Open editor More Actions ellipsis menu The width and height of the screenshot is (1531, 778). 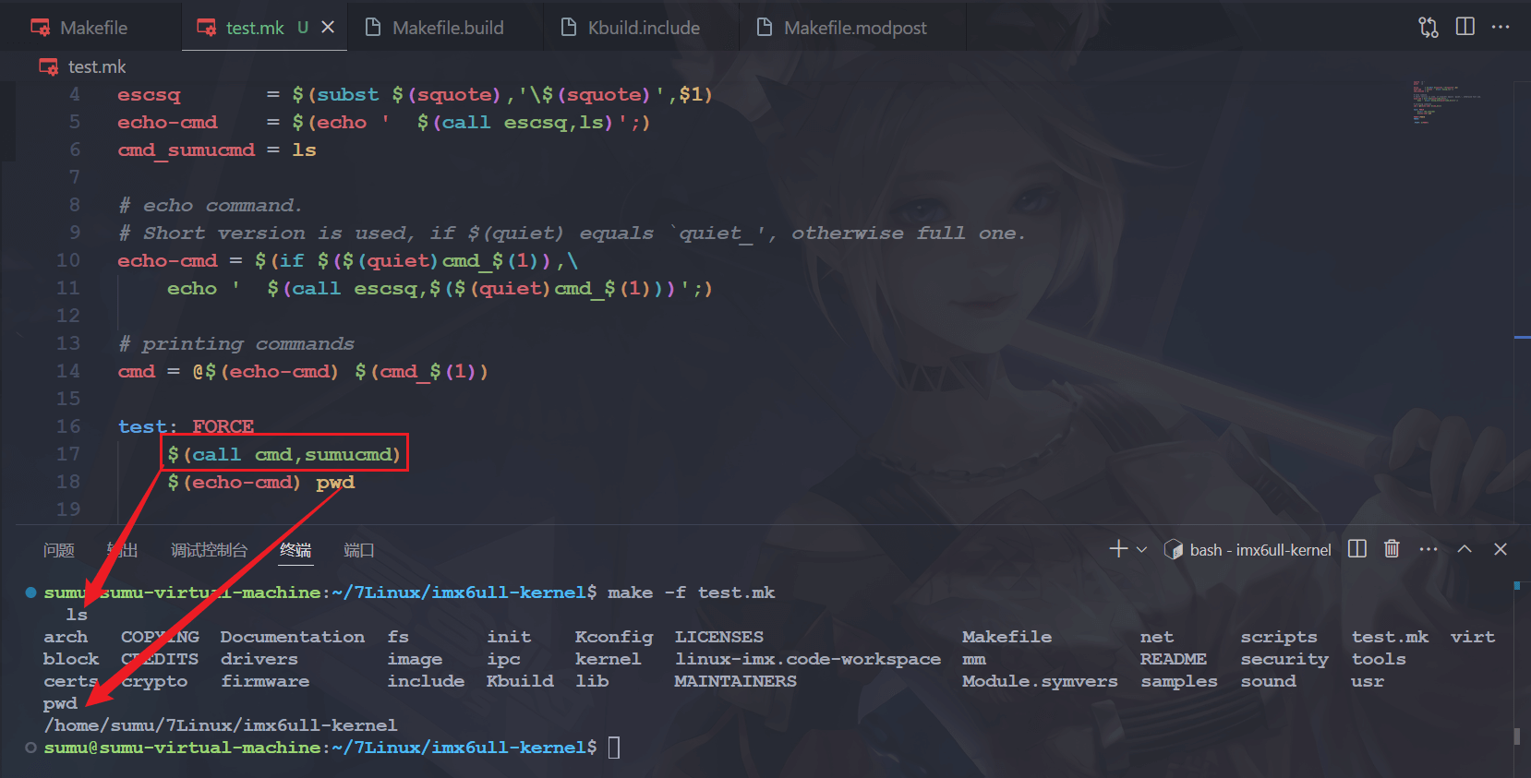pos(1501,27)
